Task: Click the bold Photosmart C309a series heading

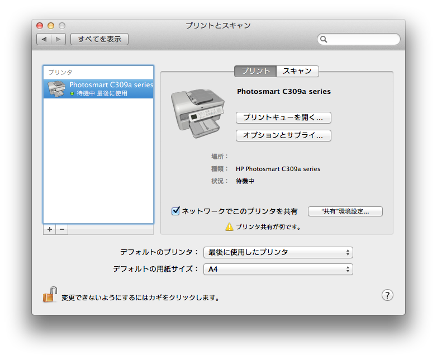Action: pyautogui.click(x=284, y=92)
